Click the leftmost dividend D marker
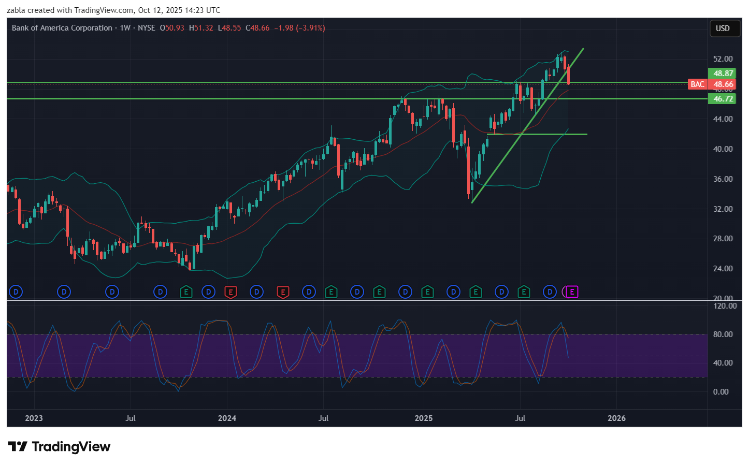The image size is (749, 466). click(x=16, y=292)
